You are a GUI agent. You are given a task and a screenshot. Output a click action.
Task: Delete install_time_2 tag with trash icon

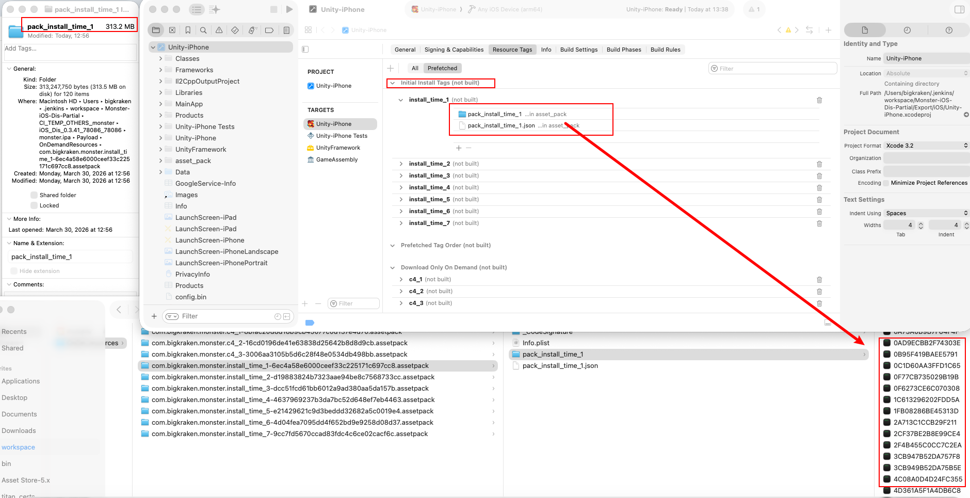tap(819, 164)
